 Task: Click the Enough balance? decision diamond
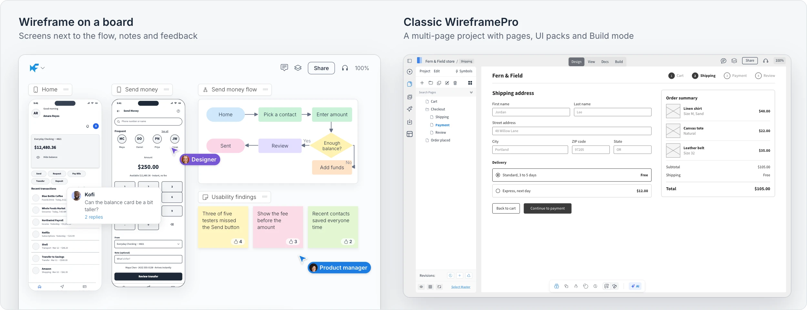[x=332, y=146]
